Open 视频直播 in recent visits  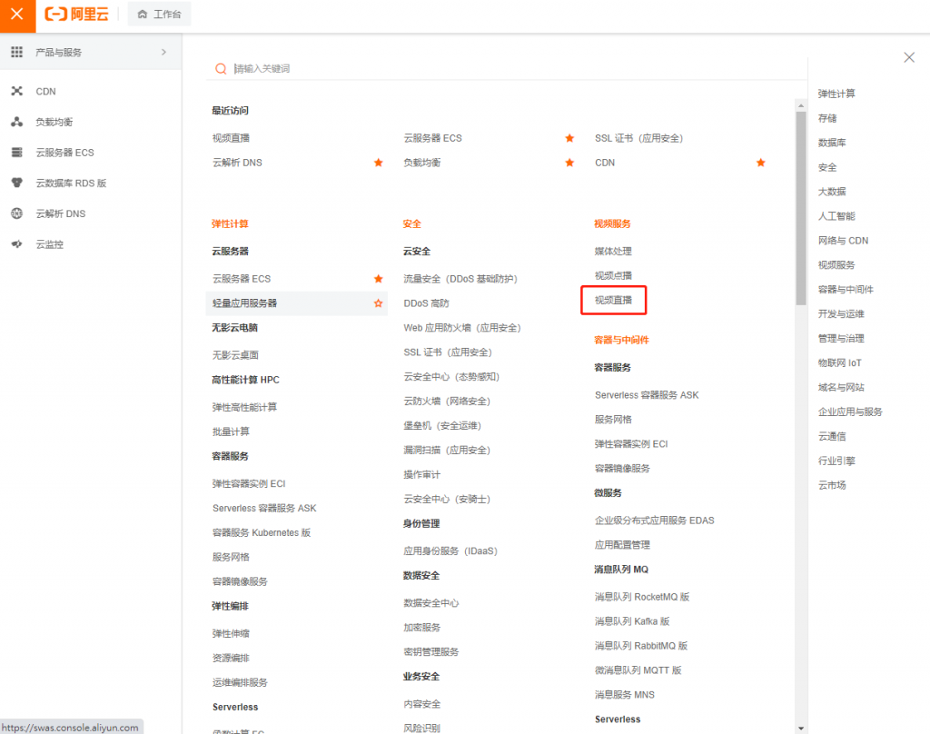[232, 138]
